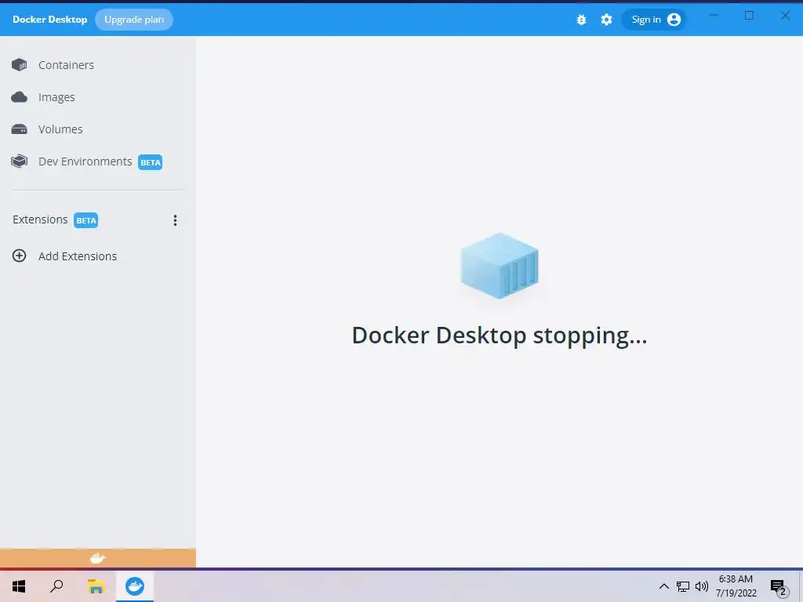Click the taskbar search magnifier
The height and width of the screenshot is (602, 803).
(56, 586)
